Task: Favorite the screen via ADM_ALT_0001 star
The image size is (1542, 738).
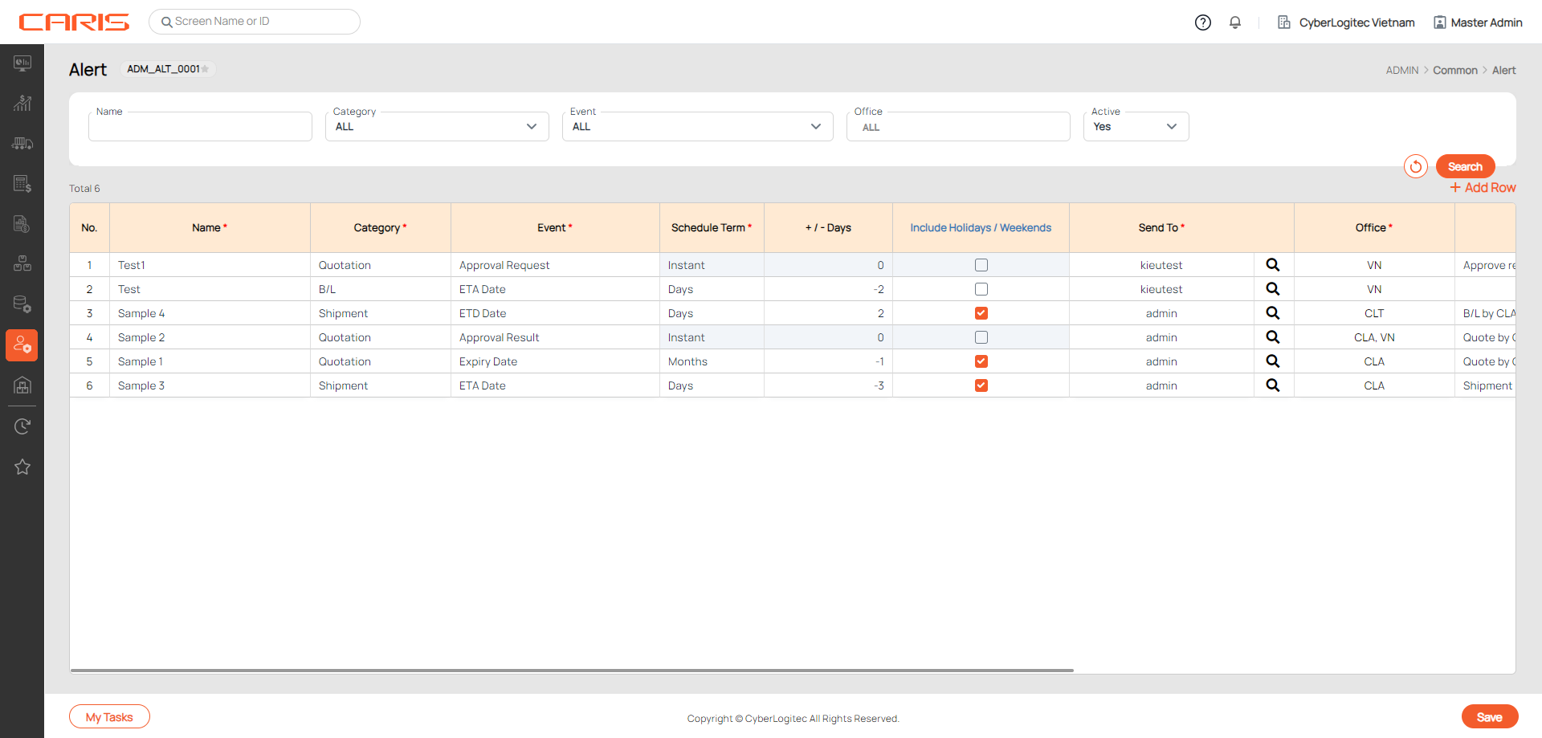Action: (x=206, y=69)
